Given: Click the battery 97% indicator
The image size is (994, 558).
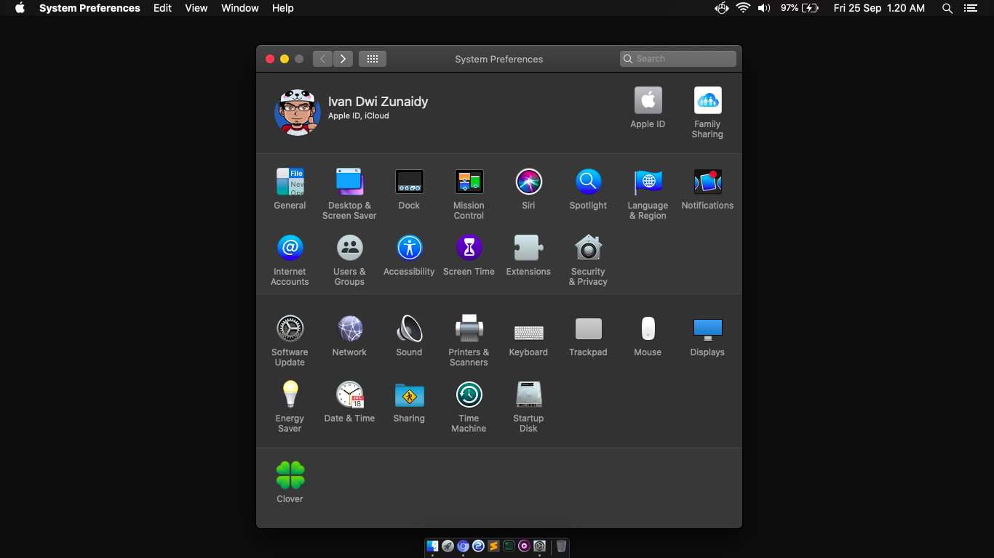Looking at the screenshot, I should tap(800, 8).
